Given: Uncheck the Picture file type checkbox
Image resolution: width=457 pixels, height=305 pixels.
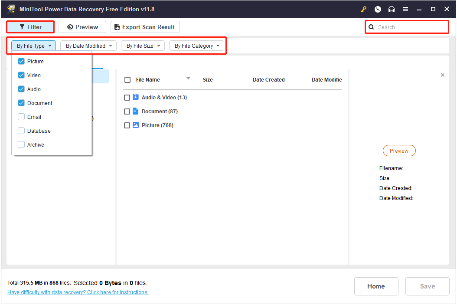Looking at the screenshot, I should point(21,62).
